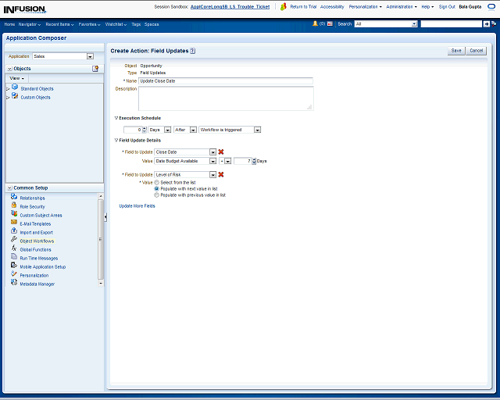Remove the Close Date field update

pos(221,152)
